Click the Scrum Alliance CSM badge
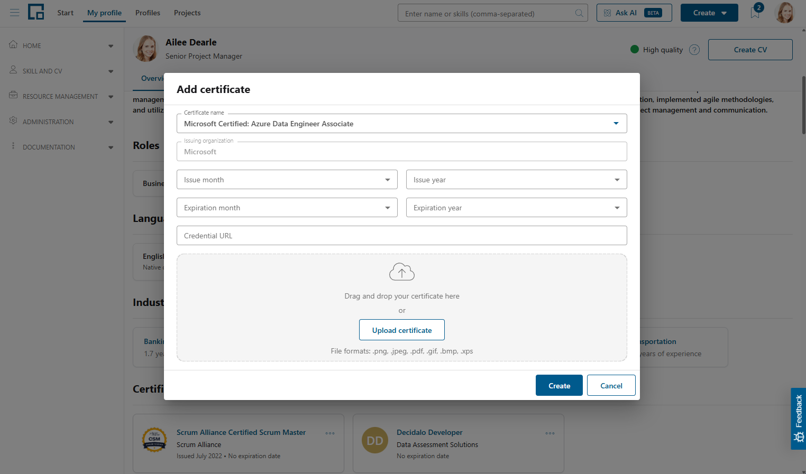This screenshot has width=806, height=474. 154,440
